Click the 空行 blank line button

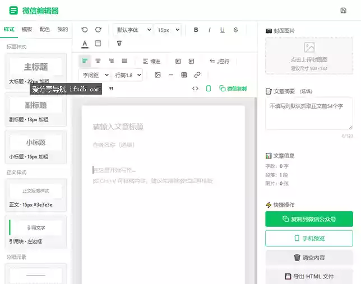[219, 61]
